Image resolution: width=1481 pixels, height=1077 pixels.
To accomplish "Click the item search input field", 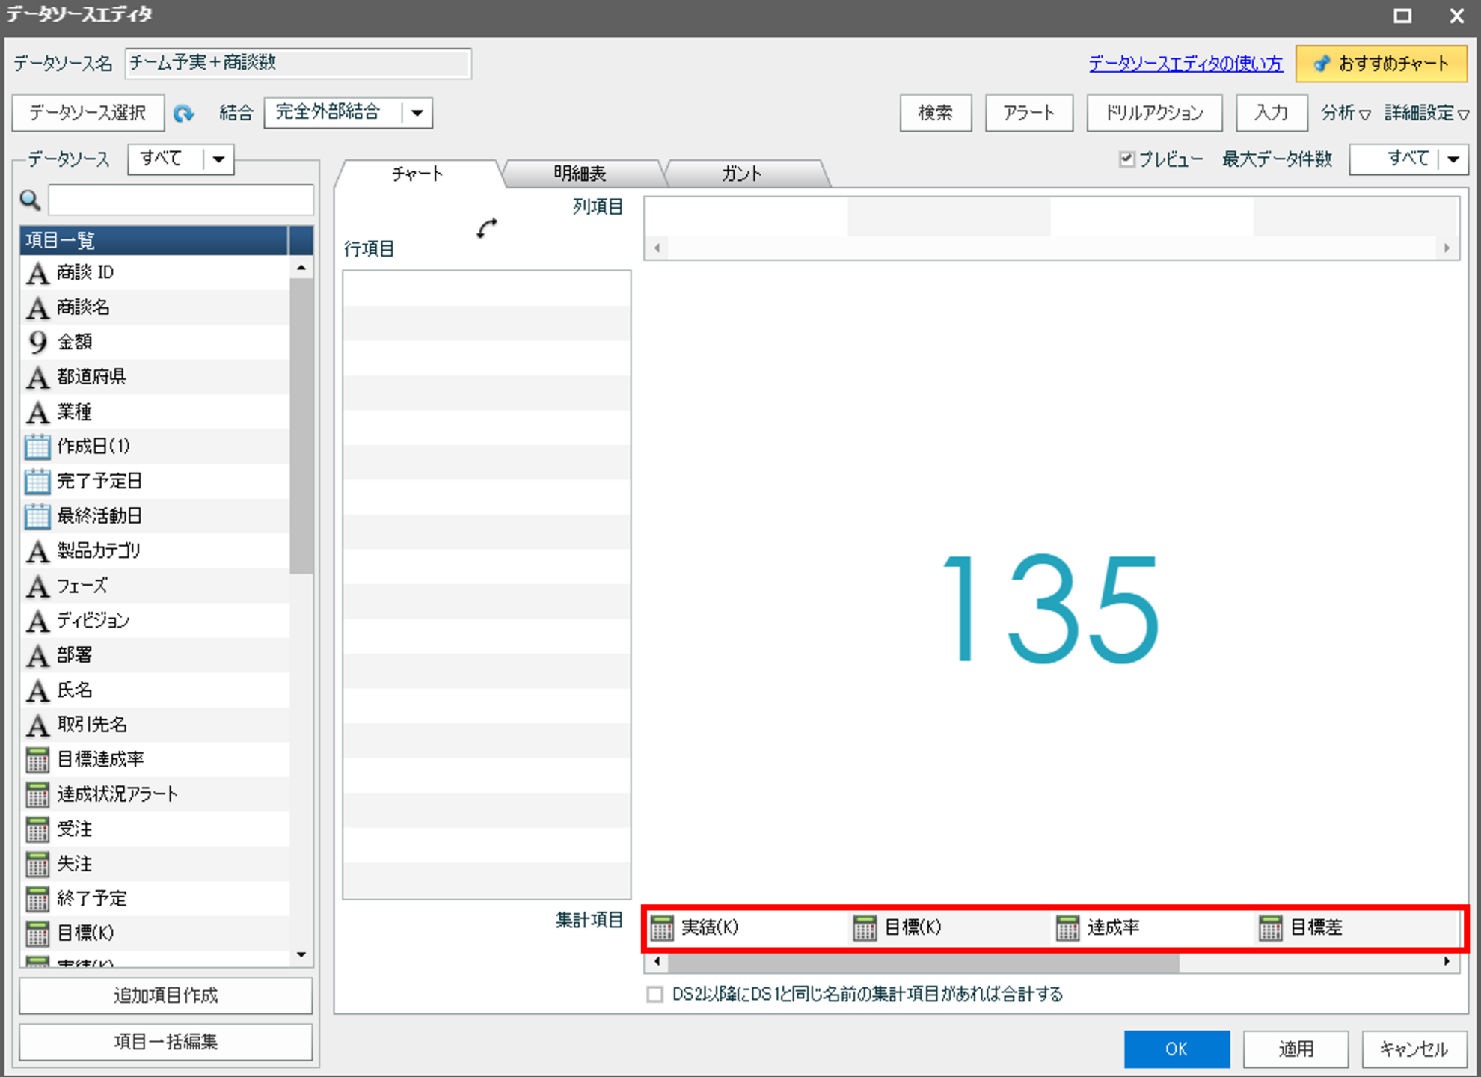I will click(x=181, y=200).
